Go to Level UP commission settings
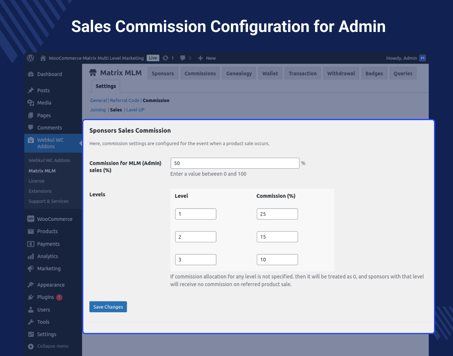Screen dimensions: 453x356 pyautogui.click(x=135, y=110)
